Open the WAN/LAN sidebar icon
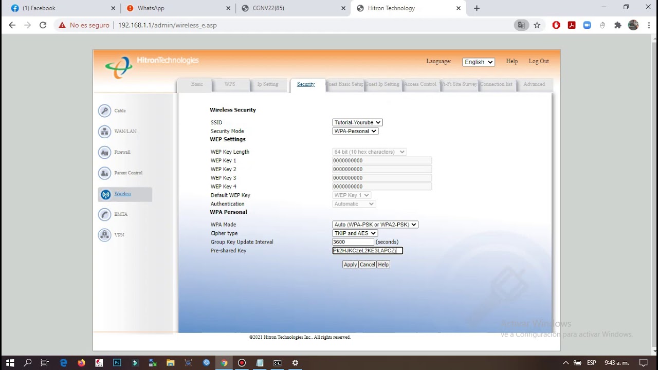658x370 pixels. [x=105, y=132]
